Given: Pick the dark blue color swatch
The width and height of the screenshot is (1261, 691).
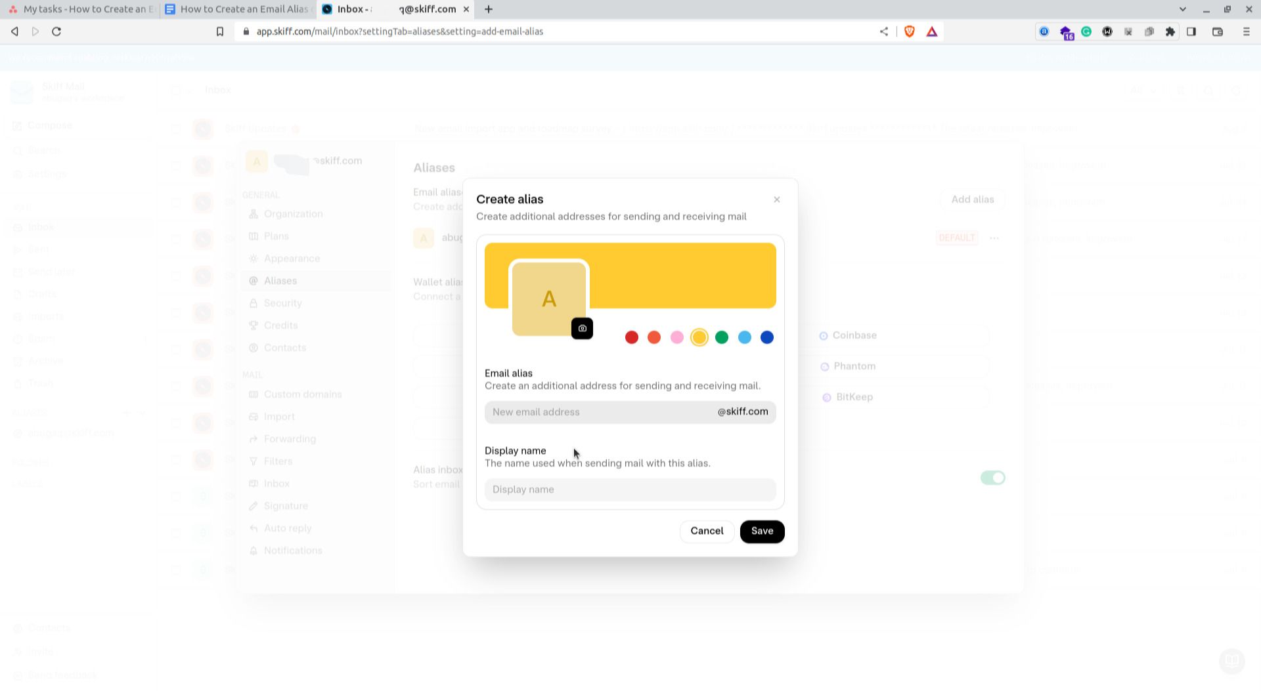Looking at the screenshot, I should [x=766, y=337].
